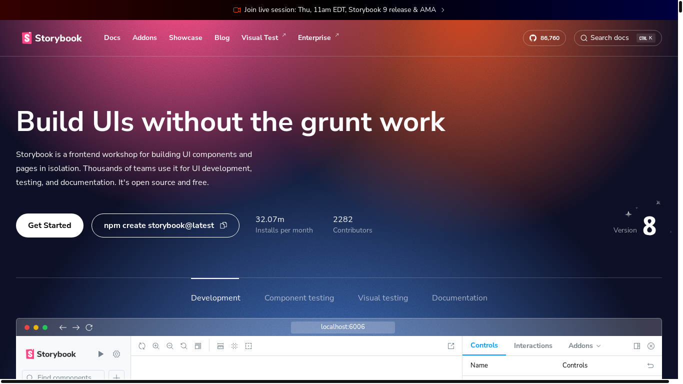Click the remount component icon in toolbar
Viewport: 683px width, 384px height.
point(142,346)
